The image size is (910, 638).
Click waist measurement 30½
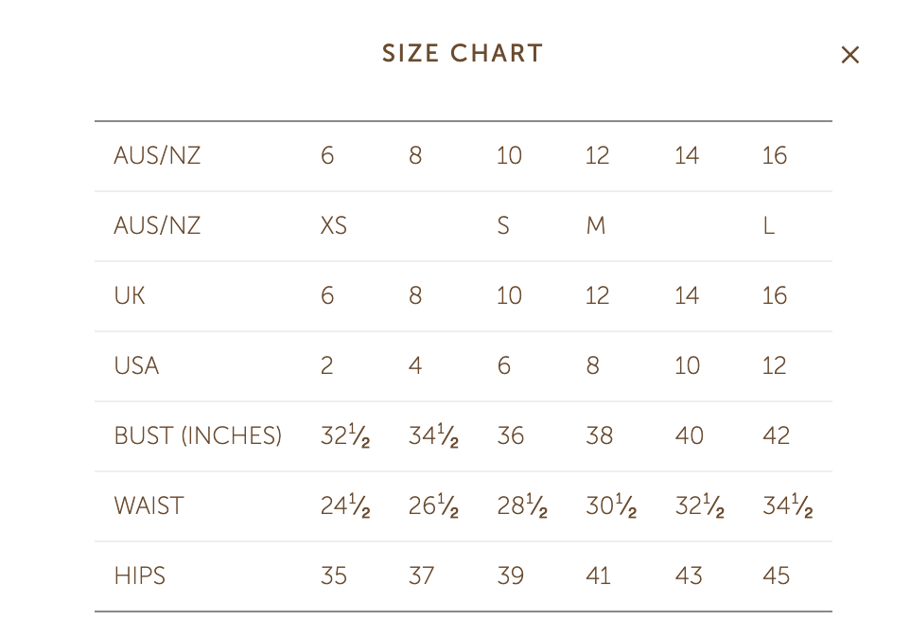click(x=611, y=505)
